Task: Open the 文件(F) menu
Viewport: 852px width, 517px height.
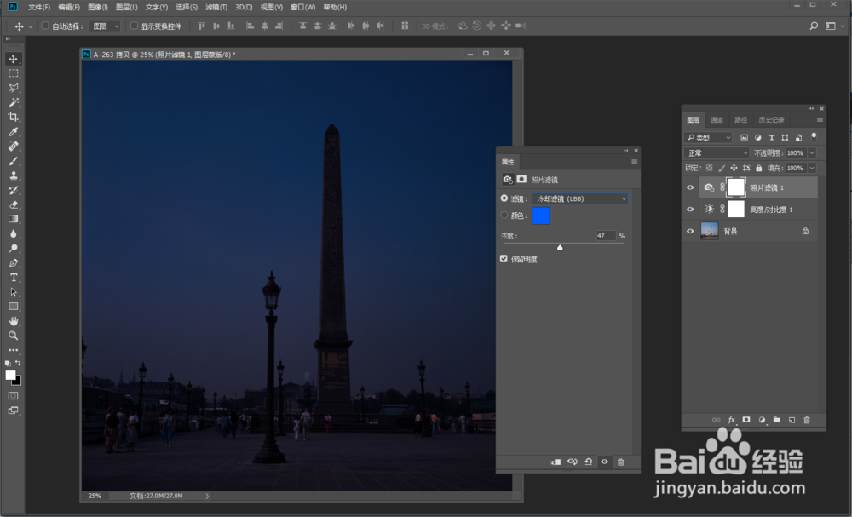Action: 39,7
